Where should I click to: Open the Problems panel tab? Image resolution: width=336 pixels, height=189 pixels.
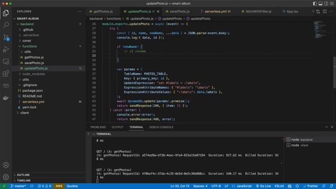[98, 127]
